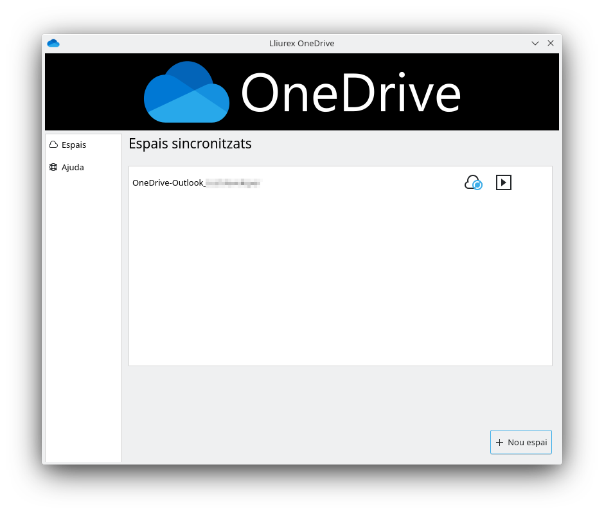This screenshot has width=604, height=514.
Task: Click the cloud icon beside Espais
Action: (x=53, y=145)
